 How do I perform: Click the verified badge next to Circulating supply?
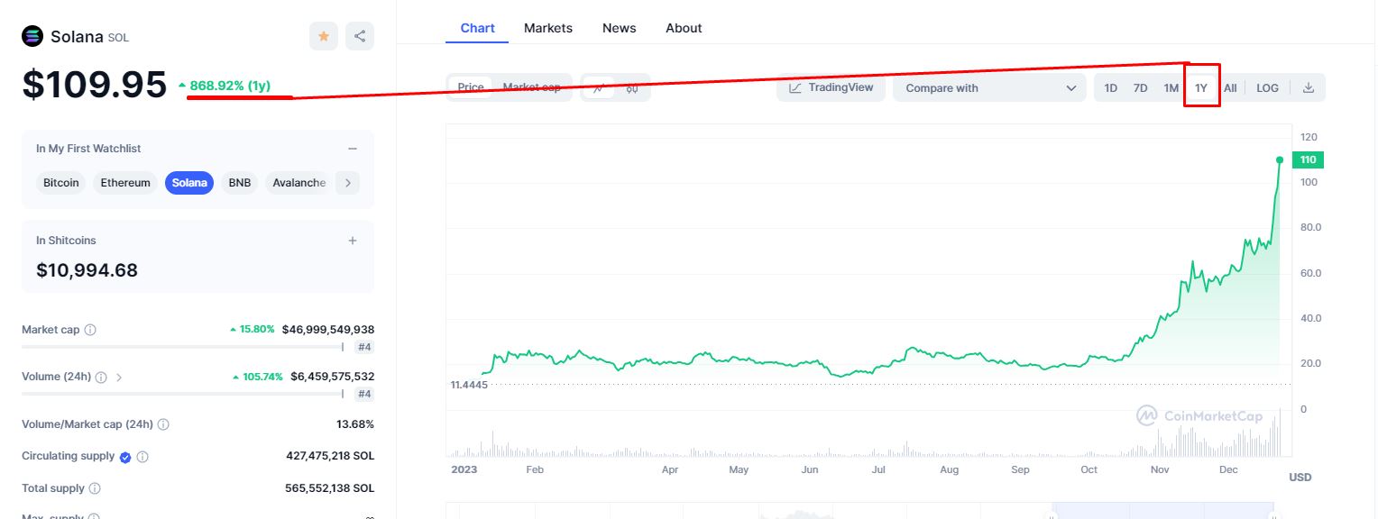pos(125,457)
